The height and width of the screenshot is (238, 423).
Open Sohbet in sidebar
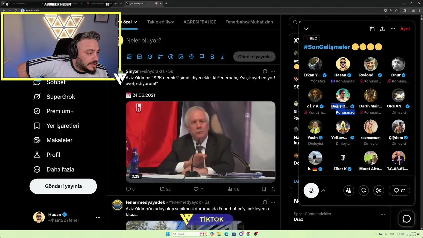tap(50, 82)
